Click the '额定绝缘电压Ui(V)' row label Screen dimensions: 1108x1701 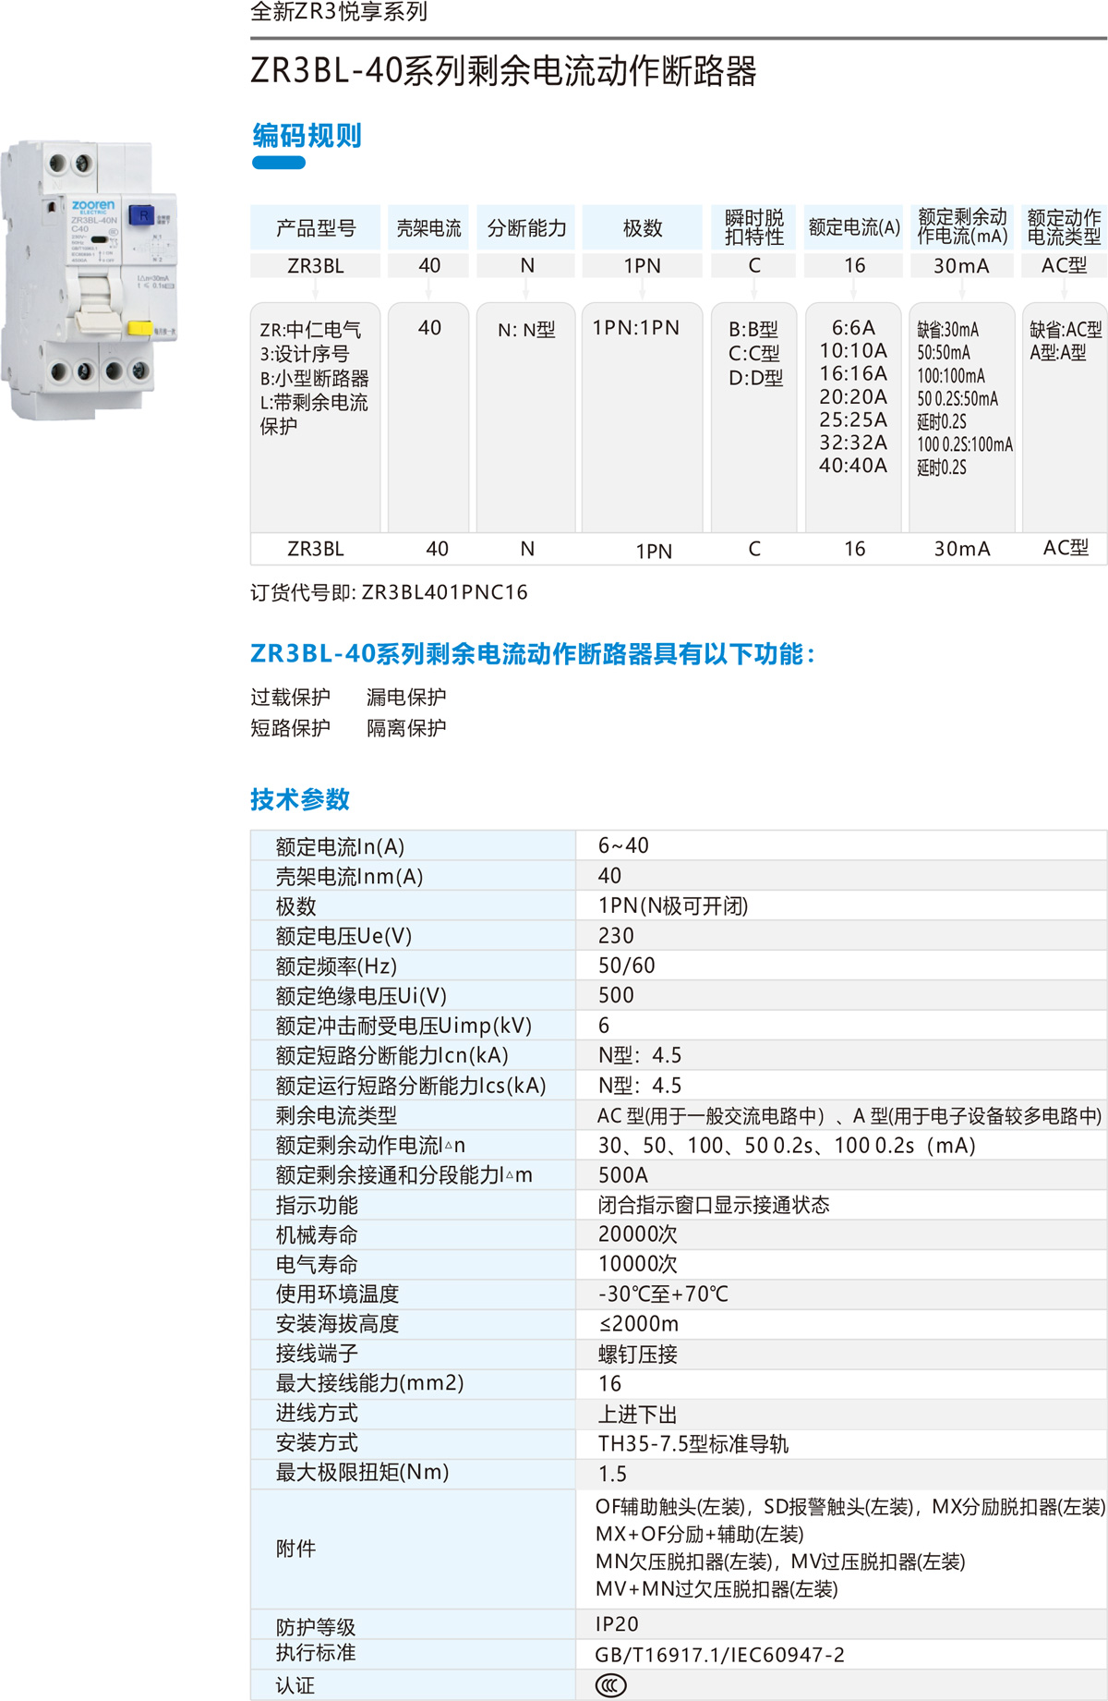point(361,996)
